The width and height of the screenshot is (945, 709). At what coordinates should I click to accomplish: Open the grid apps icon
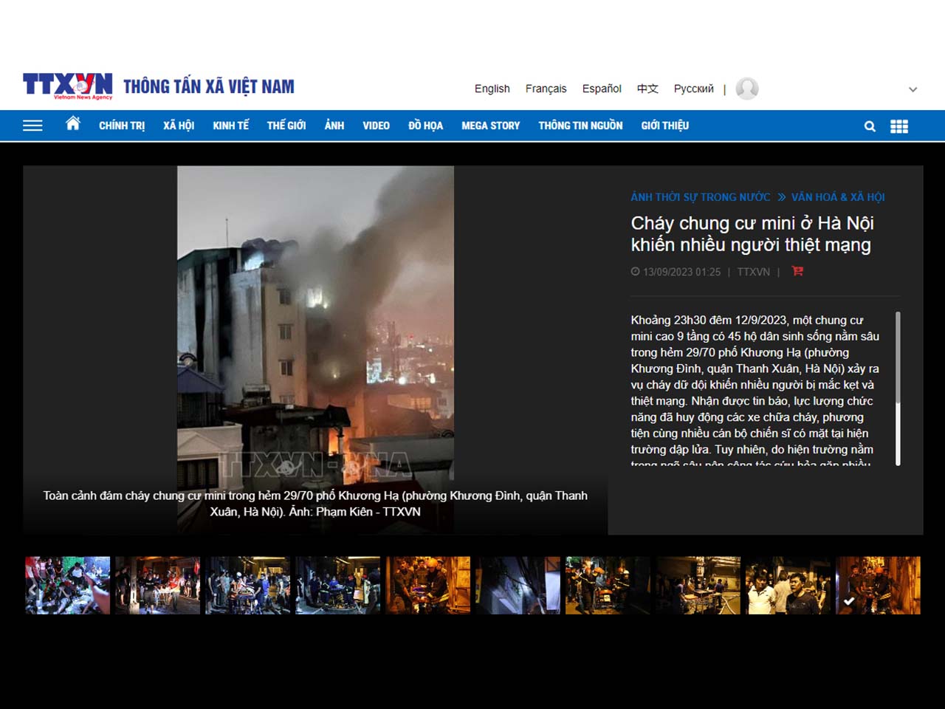pos(899,126)
